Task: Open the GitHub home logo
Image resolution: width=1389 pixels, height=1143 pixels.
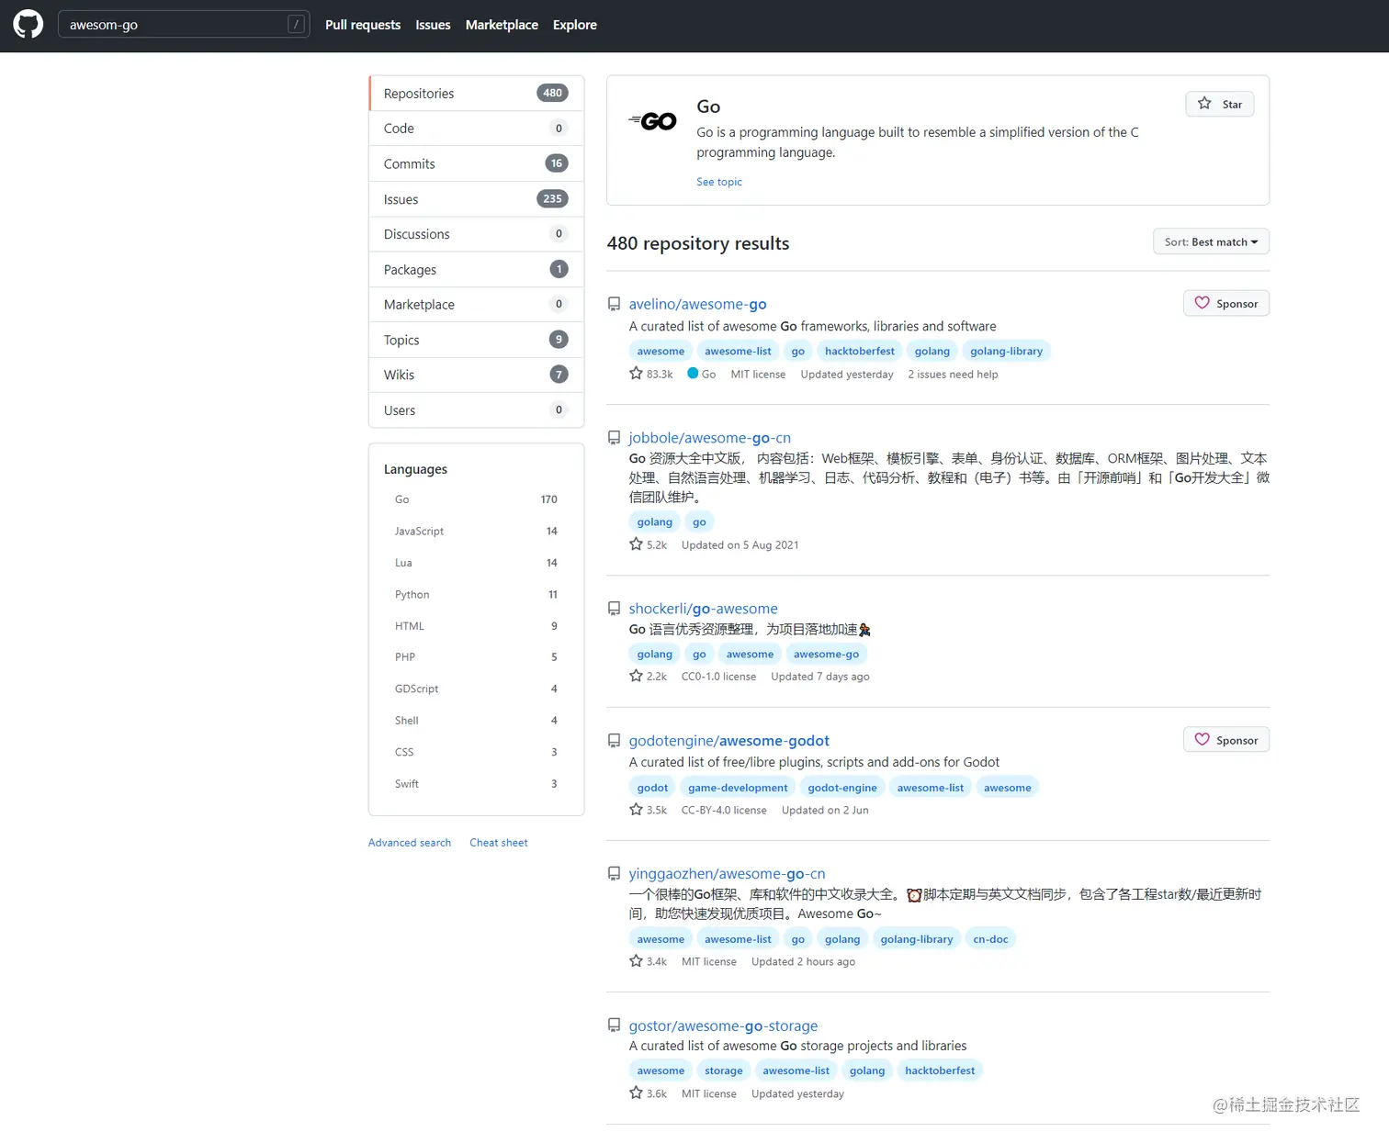Action: [x=28, y=25]
